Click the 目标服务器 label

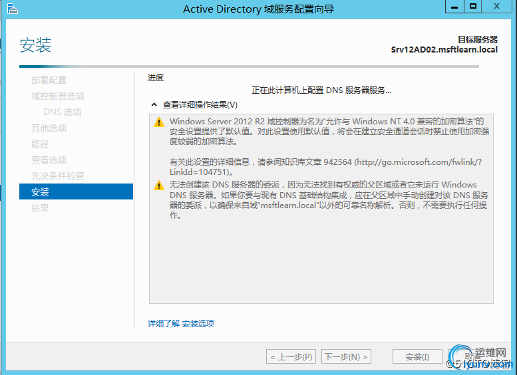478,40
